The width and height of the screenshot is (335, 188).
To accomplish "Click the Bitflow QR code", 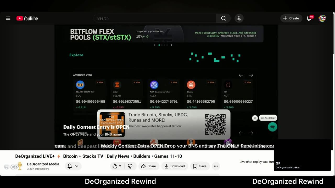I will 215,125.
